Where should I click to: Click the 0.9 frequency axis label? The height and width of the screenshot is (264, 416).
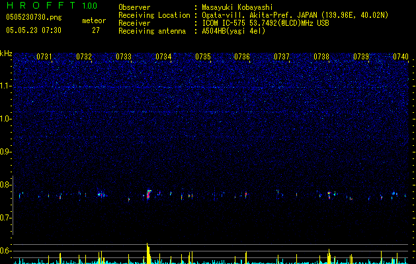click(x=5, y=152)
